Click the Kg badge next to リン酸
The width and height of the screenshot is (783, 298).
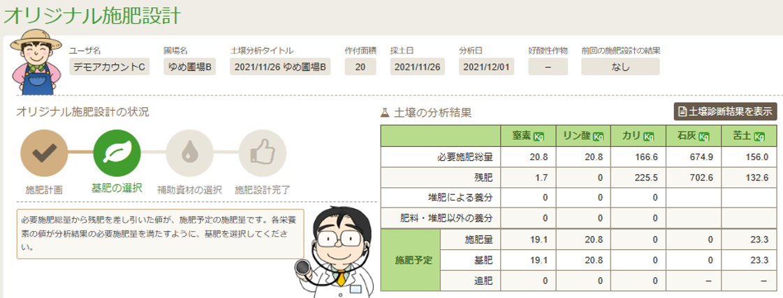[x=599, y=136]
